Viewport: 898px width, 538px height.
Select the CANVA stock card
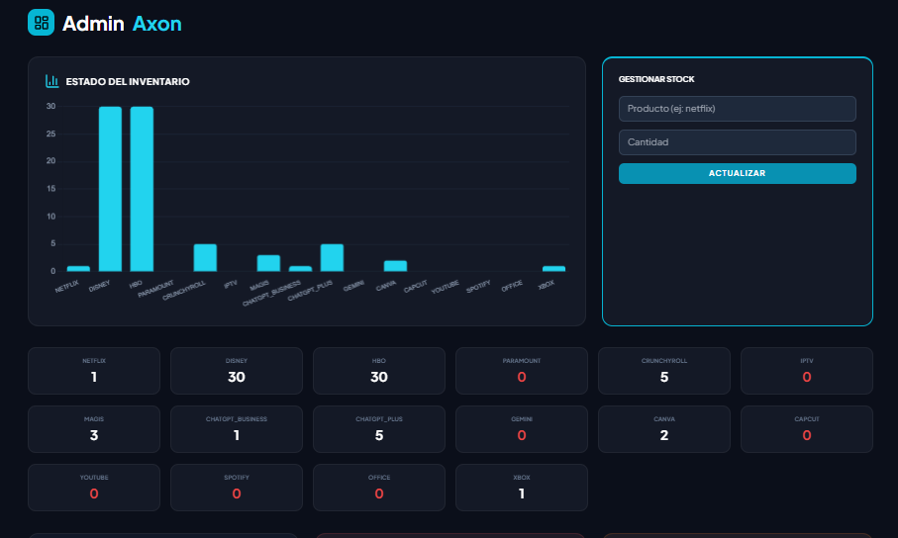pyautogui.click(x=664, y=429)
